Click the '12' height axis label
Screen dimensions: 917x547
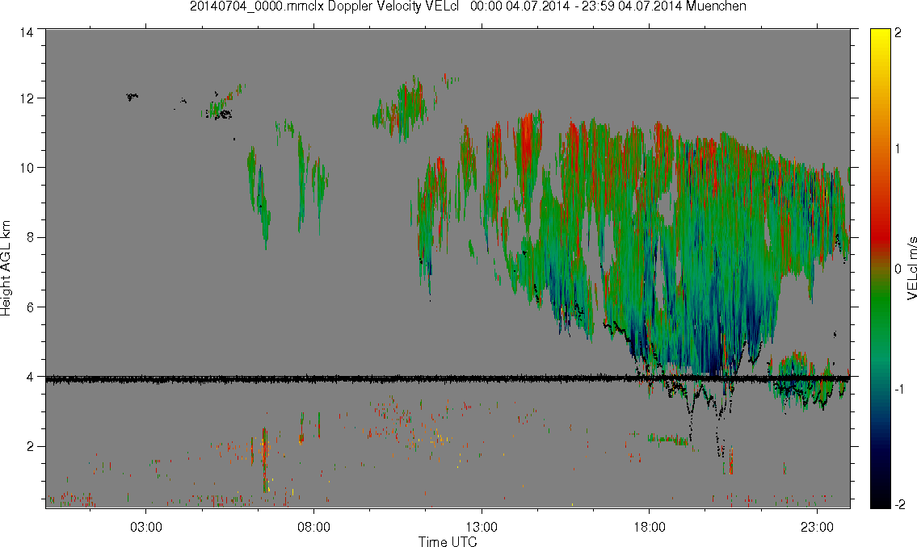click(x=27, y=98)
